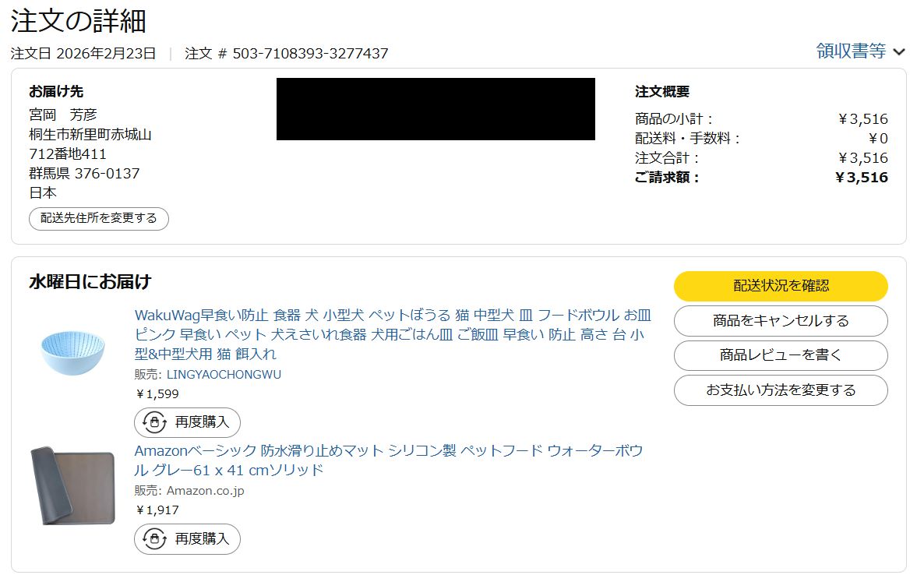The height and width of the screenshot is (582, 917).
Task: Select 商品をキャンセルする to cancel items
Action: (781, 321)
